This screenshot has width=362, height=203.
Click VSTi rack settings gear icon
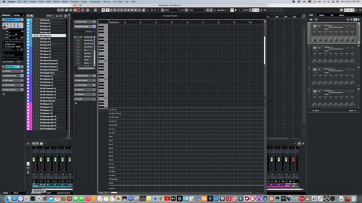click(x=359, y=20)
